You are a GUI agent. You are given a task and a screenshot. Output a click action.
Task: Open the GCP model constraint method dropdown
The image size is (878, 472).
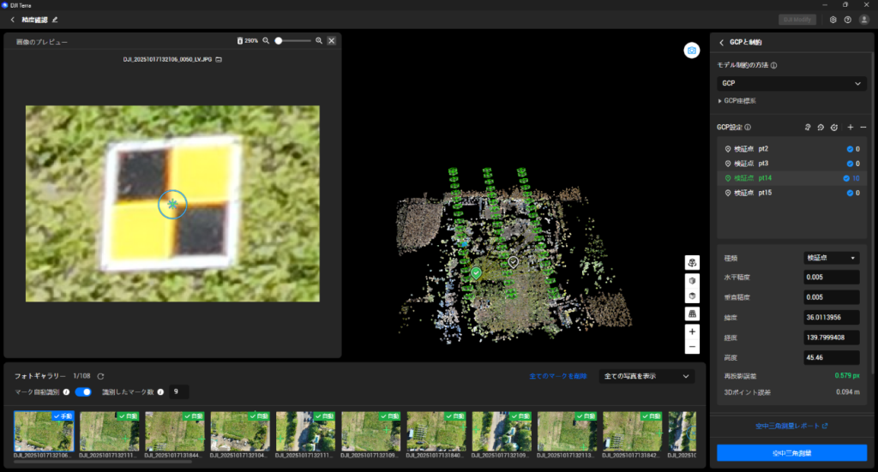coord(791,83)
